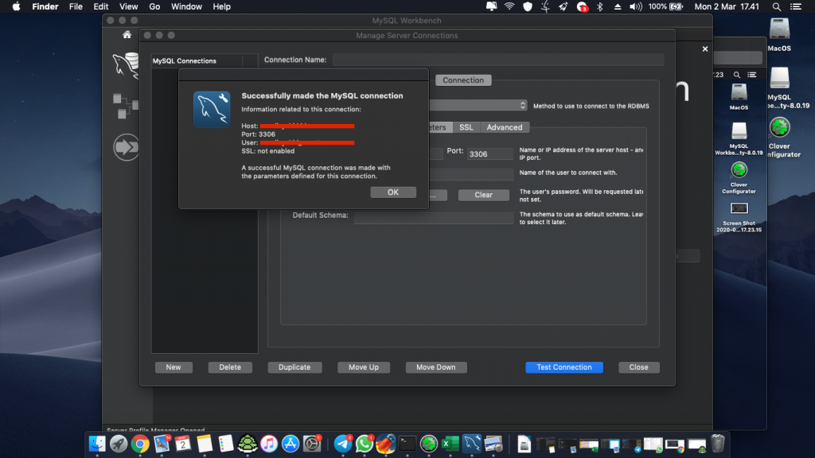815x458 pixels.
Task: Select the Home icon in the Workbench sidebar
Action: (x=127, y=35)
